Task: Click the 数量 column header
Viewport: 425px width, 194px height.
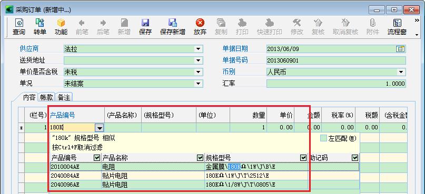Action: [248, 115]
